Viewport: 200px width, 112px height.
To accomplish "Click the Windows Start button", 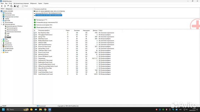I will click(4, 110).
